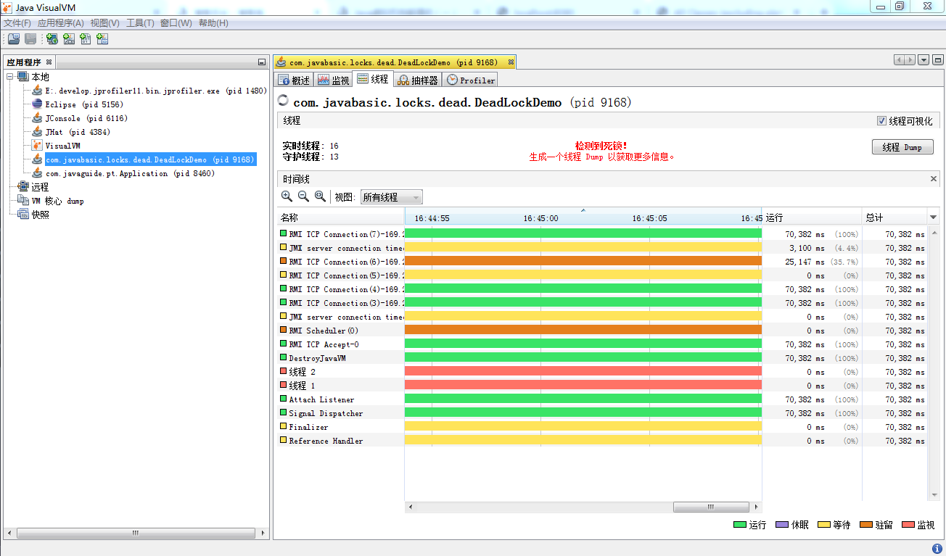Click the core dump icon beside VM 核心 dump
Screen dimensions: 946x556
pos(22,201)
